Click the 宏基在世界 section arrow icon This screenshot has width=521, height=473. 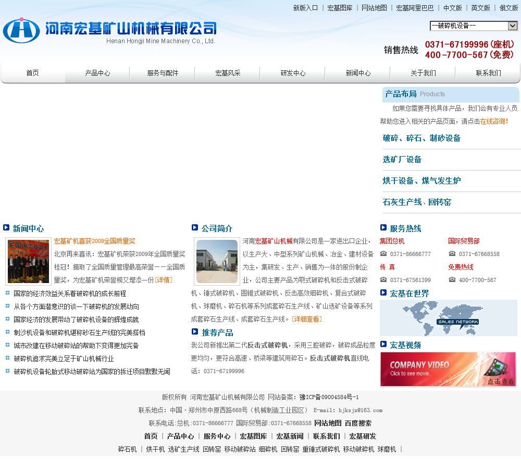click(383, 292)
